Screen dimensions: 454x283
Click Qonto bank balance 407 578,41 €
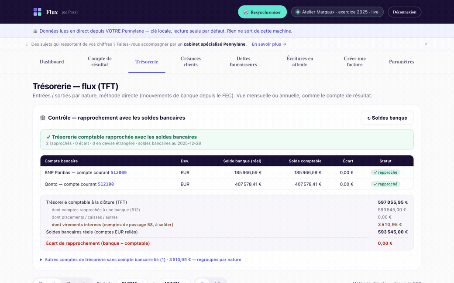[248, 184]
